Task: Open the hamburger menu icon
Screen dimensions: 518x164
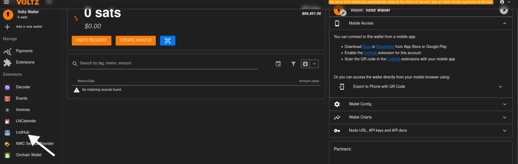Action: [6, 2]
